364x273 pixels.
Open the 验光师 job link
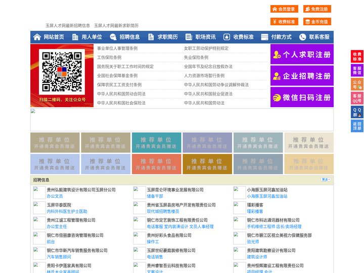[253, 242]
